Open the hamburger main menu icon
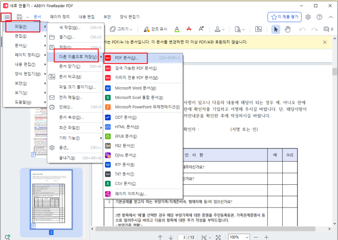 [7, 17]
